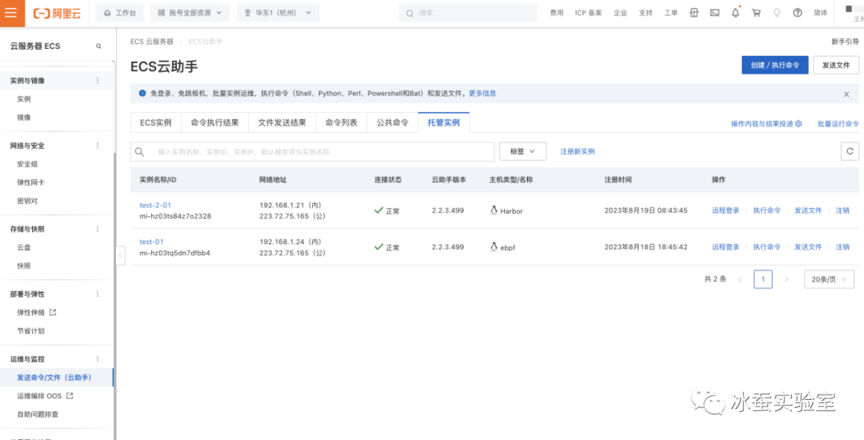Open the 工单 top menu
The height and width of the screenshot is (440, 864).
671,14
